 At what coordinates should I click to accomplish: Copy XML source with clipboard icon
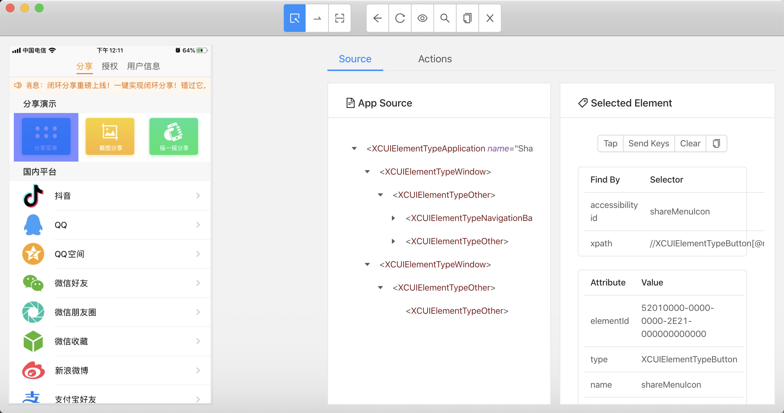coord(467,18)
